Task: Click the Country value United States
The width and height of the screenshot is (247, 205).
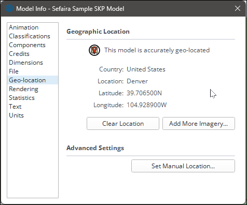Action: click(146, 69)
